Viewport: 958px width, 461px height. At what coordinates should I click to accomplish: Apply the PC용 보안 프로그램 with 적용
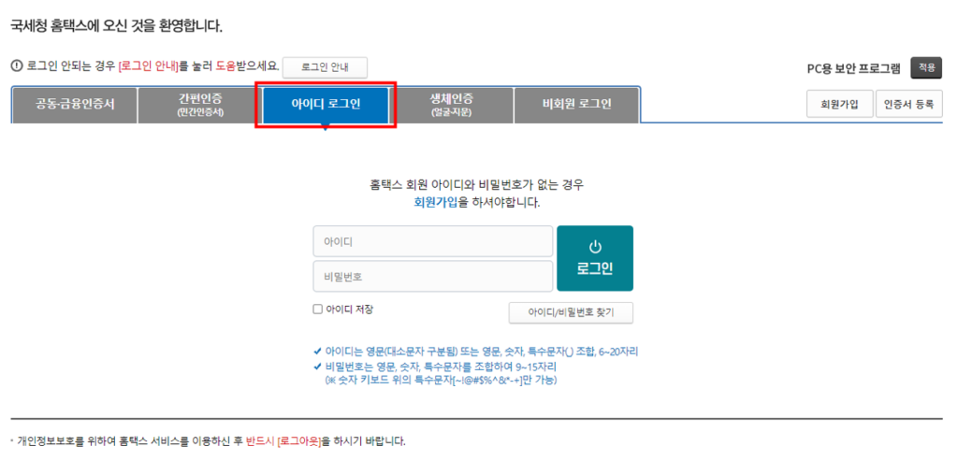[x=926, y=67]
